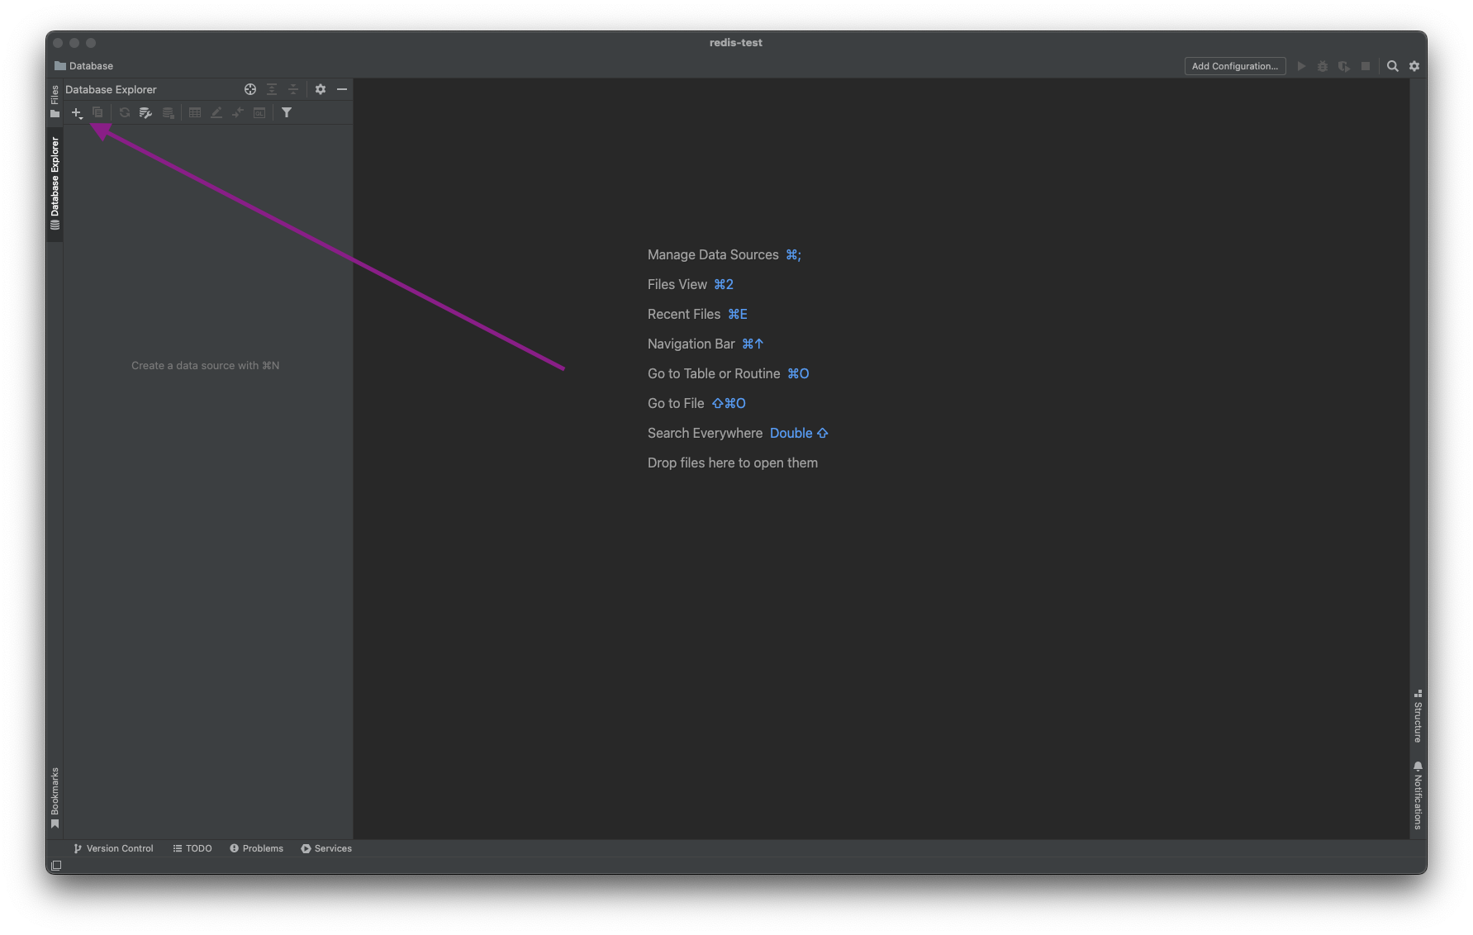Open IDE settings with the gear icon top right
Screen dimensions: 1473x935
pyautogui.click(x=1414, y=66)
